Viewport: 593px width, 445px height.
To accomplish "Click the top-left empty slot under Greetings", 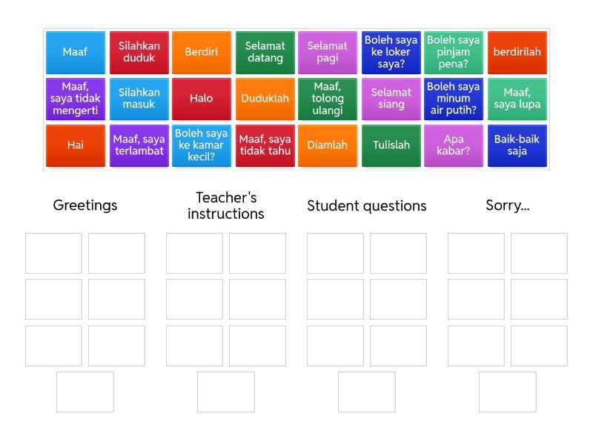I will [x=53, y=253].
